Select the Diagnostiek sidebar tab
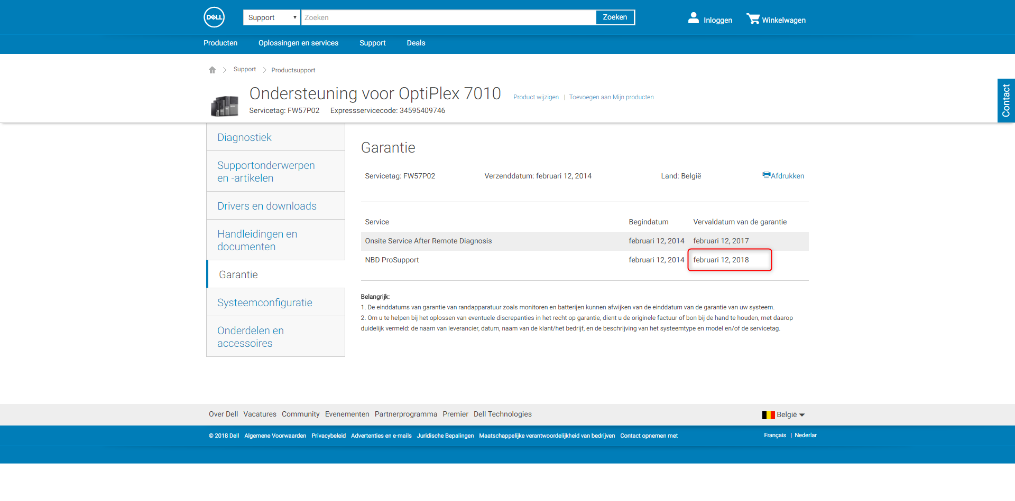This screenshot has width=1015, height=501. (x=276, y=137)
